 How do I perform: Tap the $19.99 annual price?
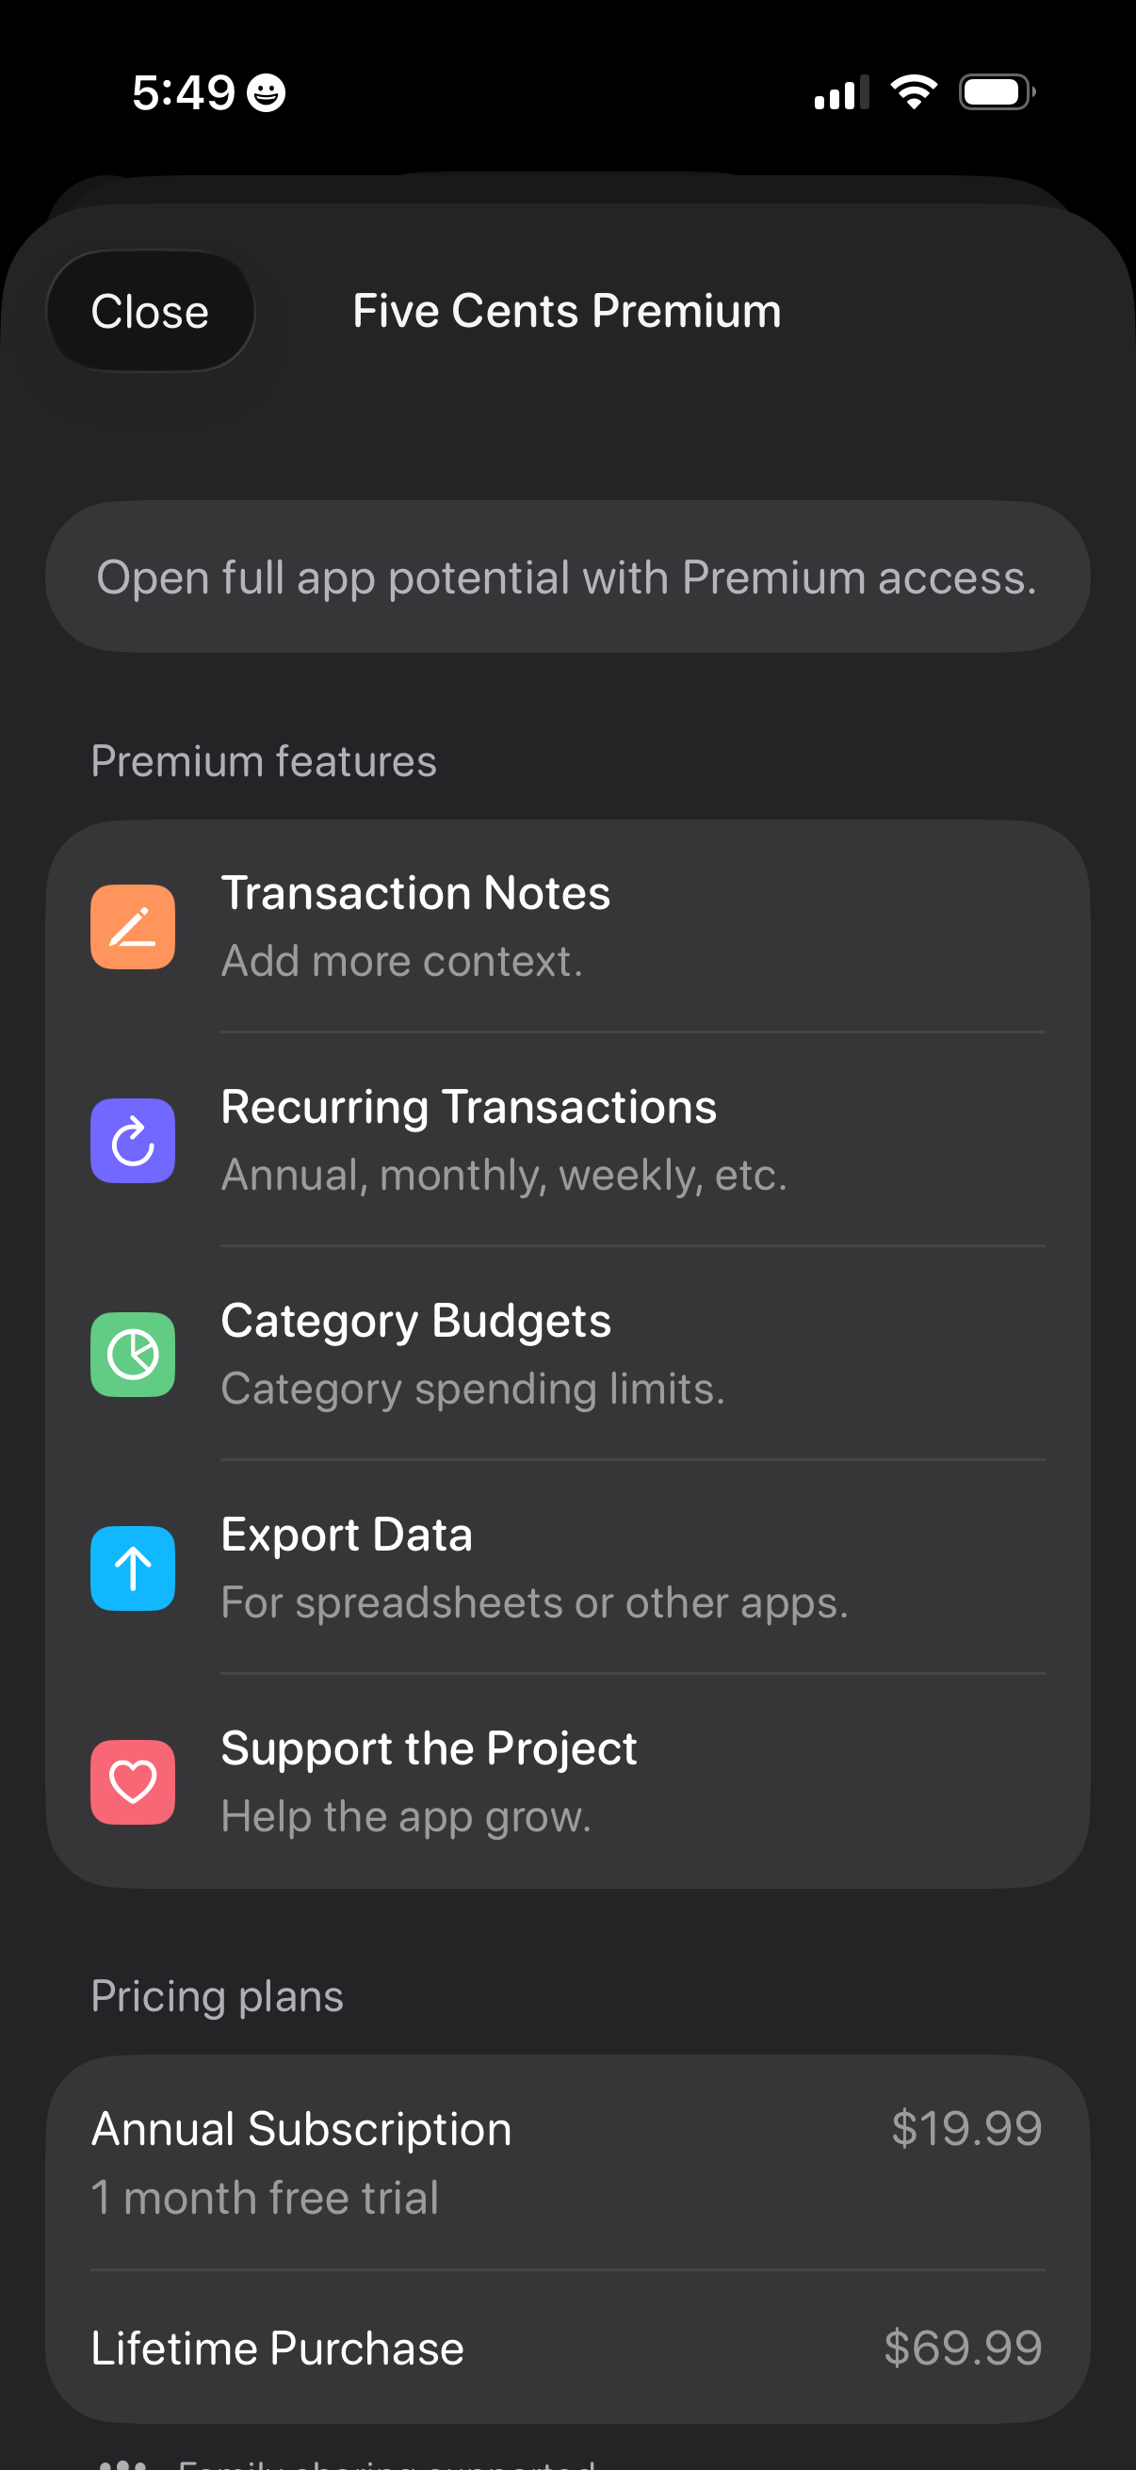[966, 2129]
